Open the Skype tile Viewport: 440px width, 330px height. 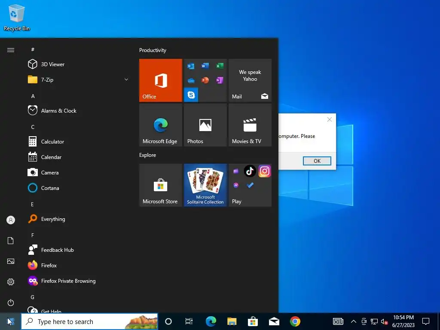pyautogui.click(x=191, y=95)
